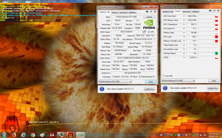
Task: Open the Windows Start orb
Action: click(4, 135)
